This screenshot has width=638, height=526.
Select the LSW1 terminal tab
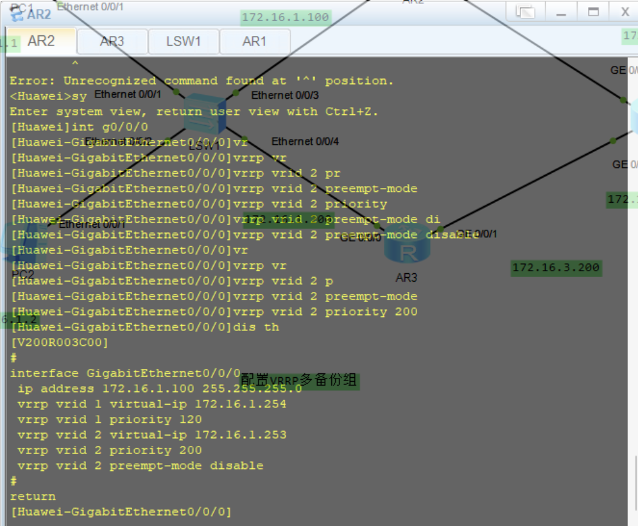tap(184, 42)
